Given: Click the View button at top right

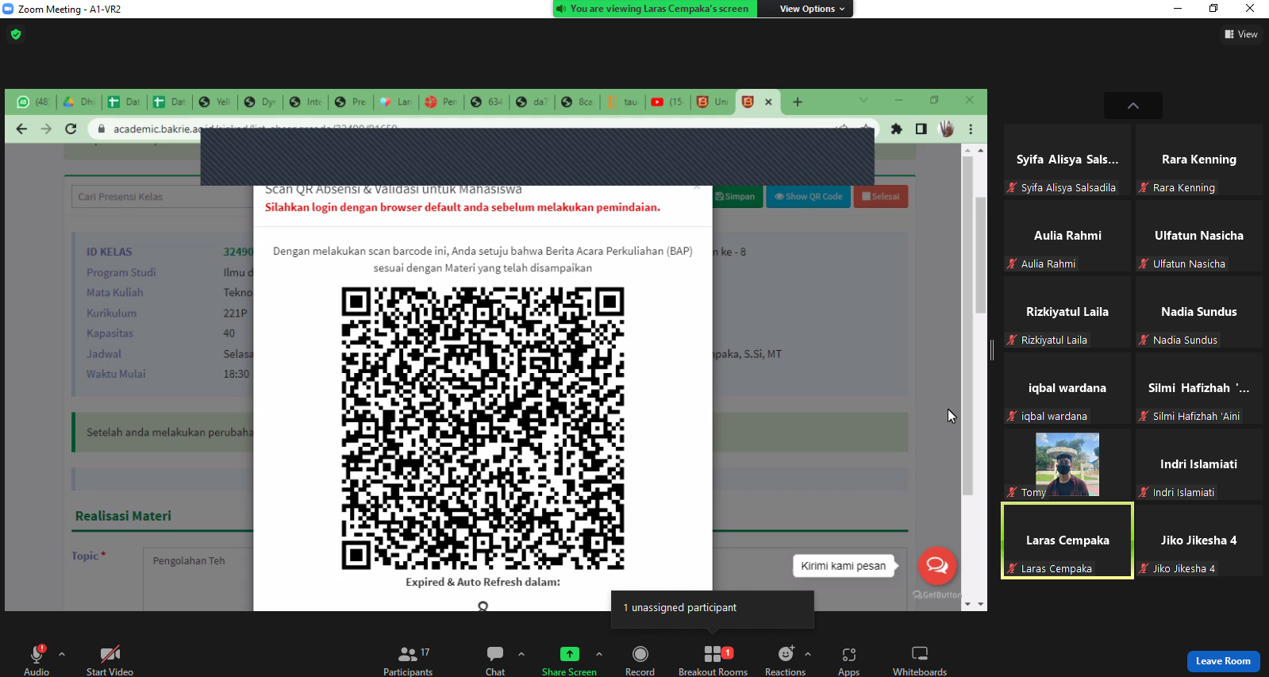Looking at the screenshot, I should pos(1241,34).
